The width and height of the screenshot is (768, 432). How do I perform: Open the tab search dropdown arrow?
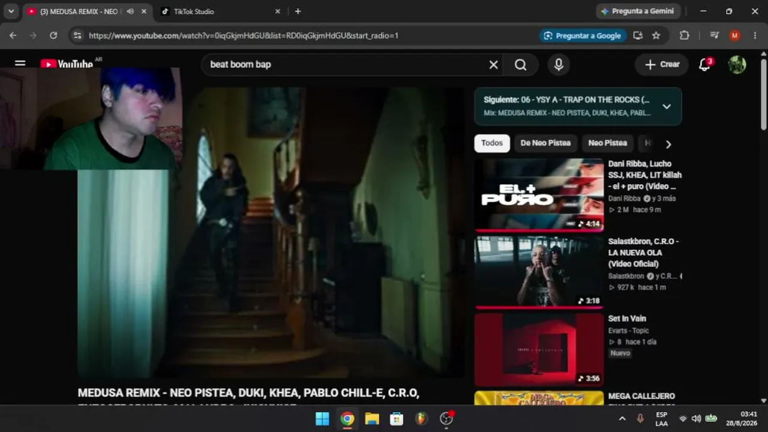[11, 11]
